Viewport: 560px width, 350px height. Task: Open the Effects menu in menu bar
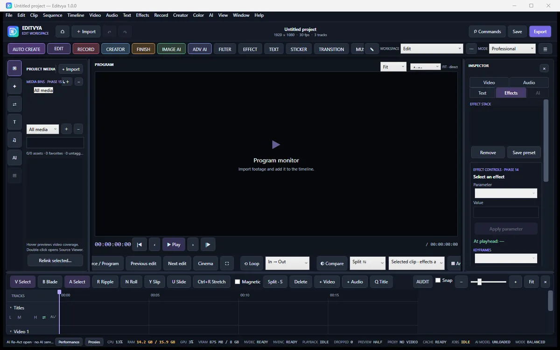point(142,15)
